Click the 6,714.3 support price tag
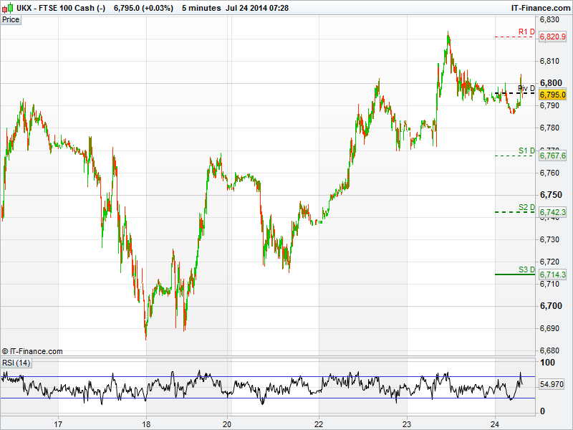This screenshot has width=573, height=430. (x=552, y=274)
